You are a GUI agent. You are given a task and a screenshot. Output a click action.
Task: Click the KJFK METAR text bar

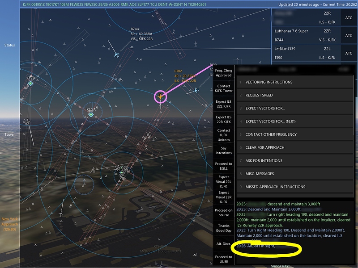[115, 4]
